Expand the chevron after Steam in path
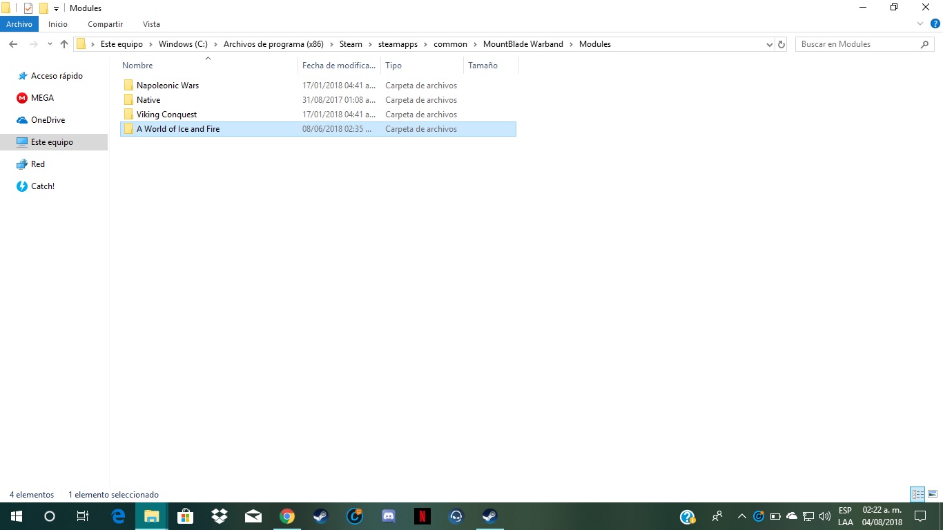943x530 pixels. (x=370, y=44)
